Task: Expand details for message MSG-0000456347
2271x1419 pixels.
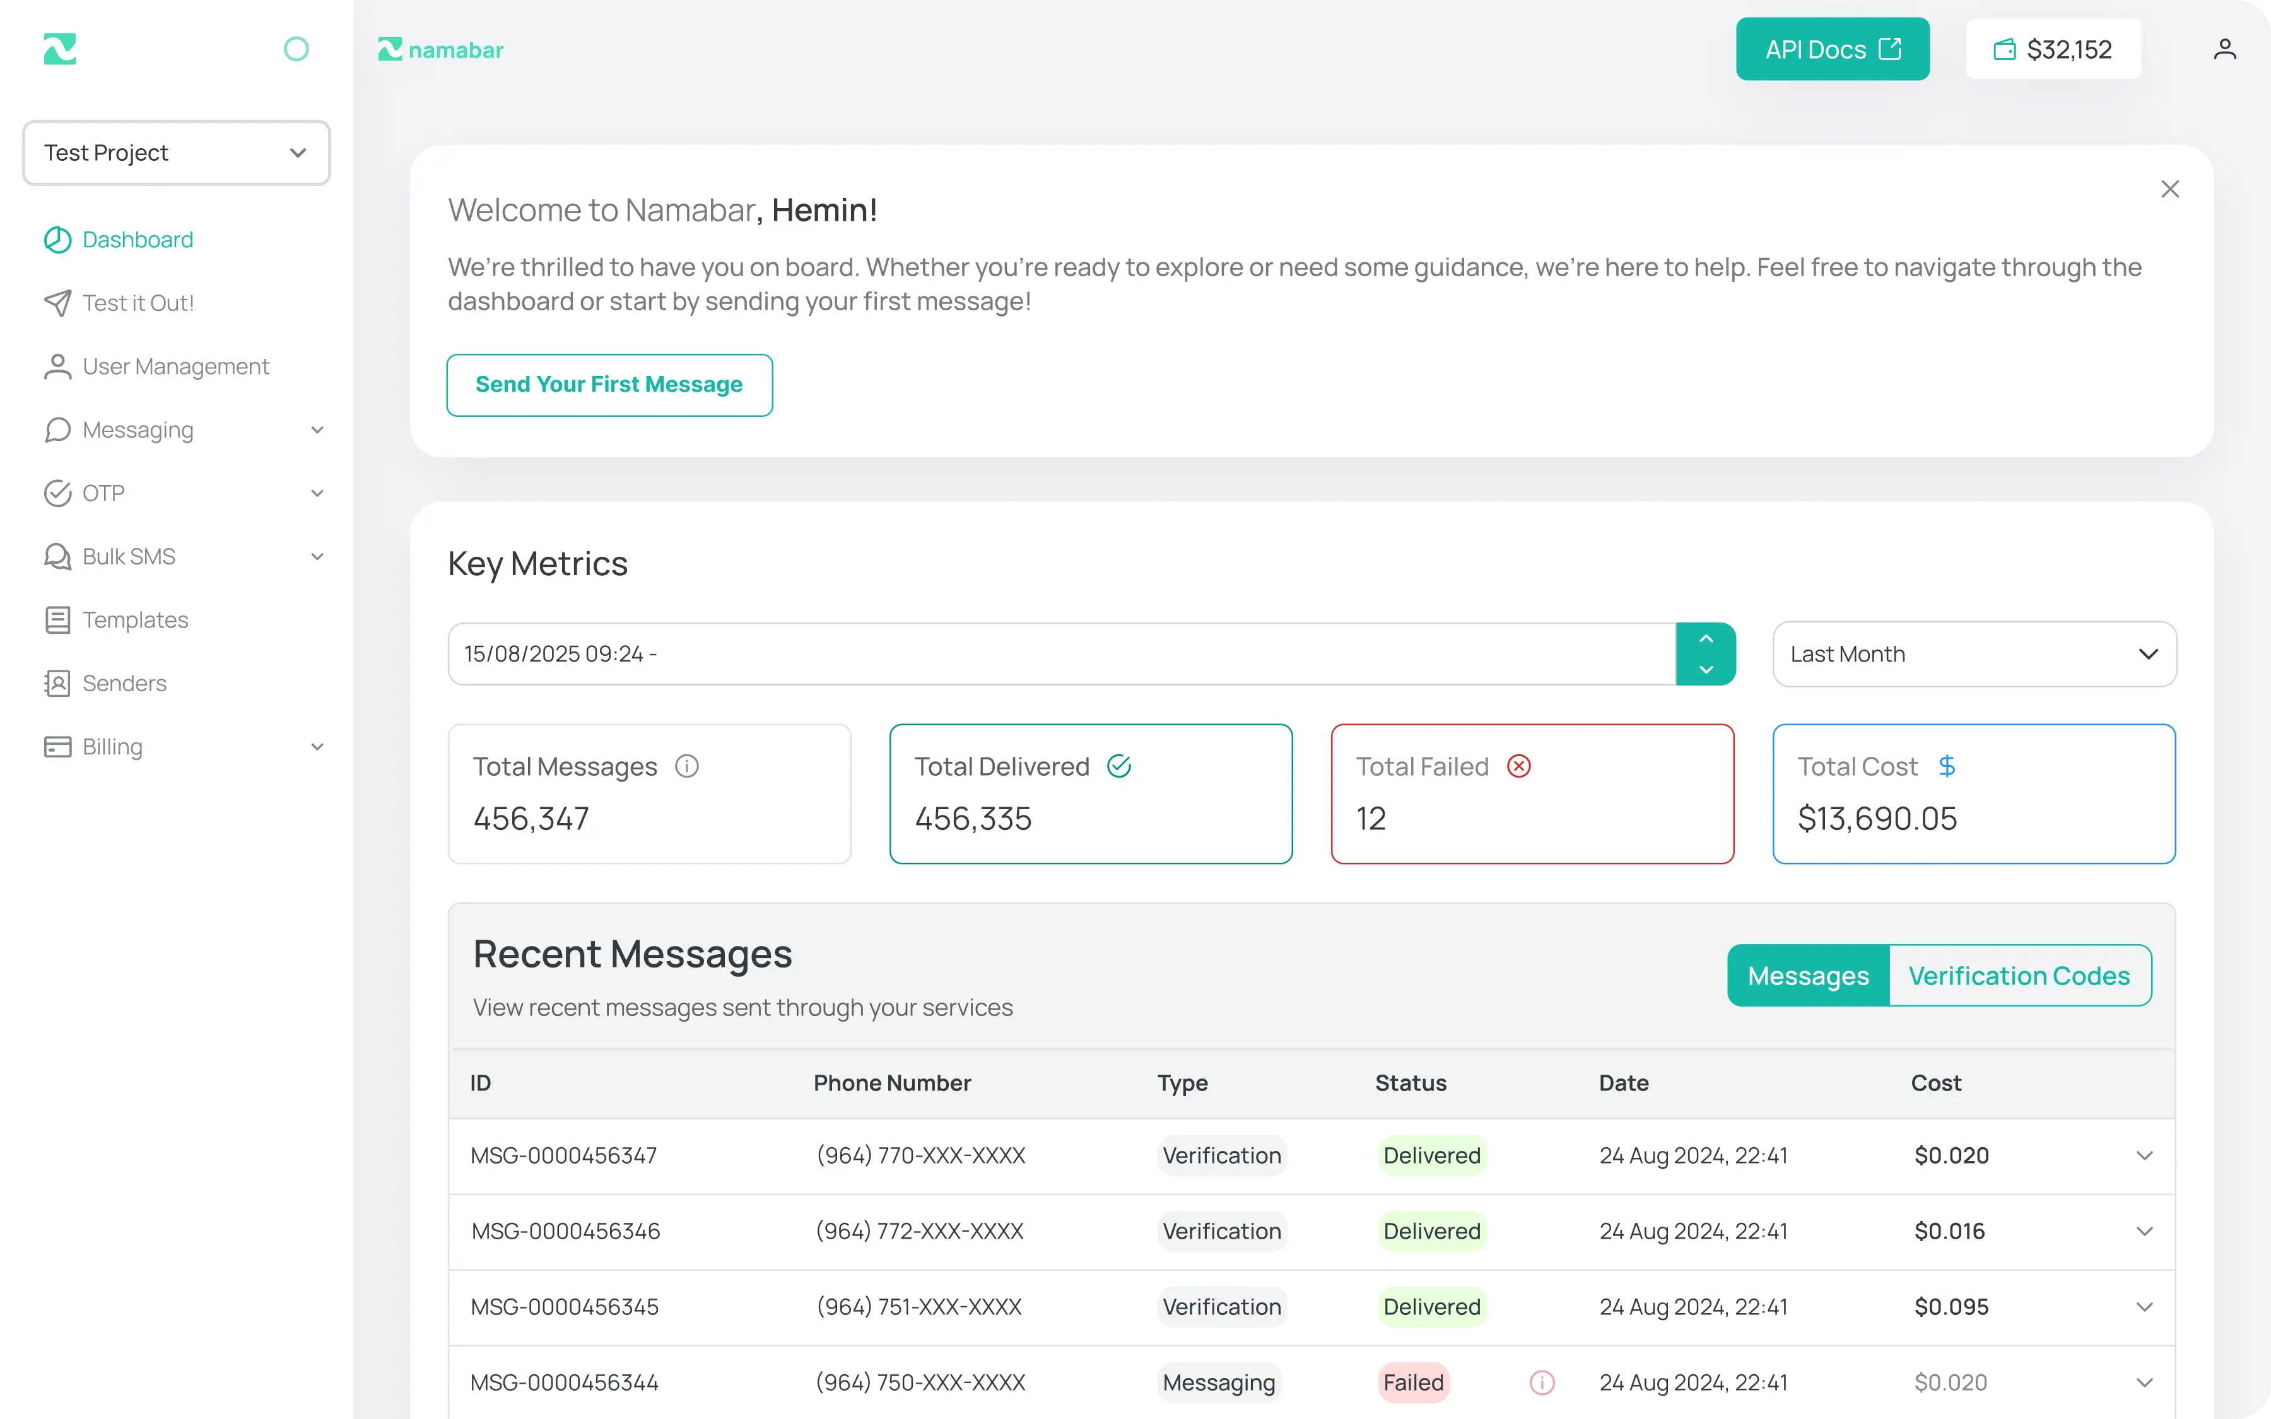Action: coord(2145,1155)
